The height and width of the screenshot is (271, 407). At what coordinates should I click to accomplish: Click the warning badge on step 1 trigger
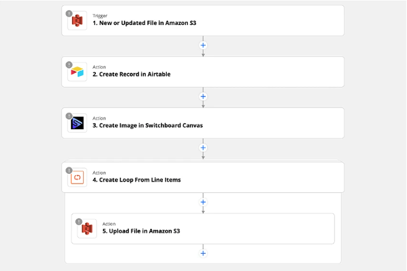(69, 13)
